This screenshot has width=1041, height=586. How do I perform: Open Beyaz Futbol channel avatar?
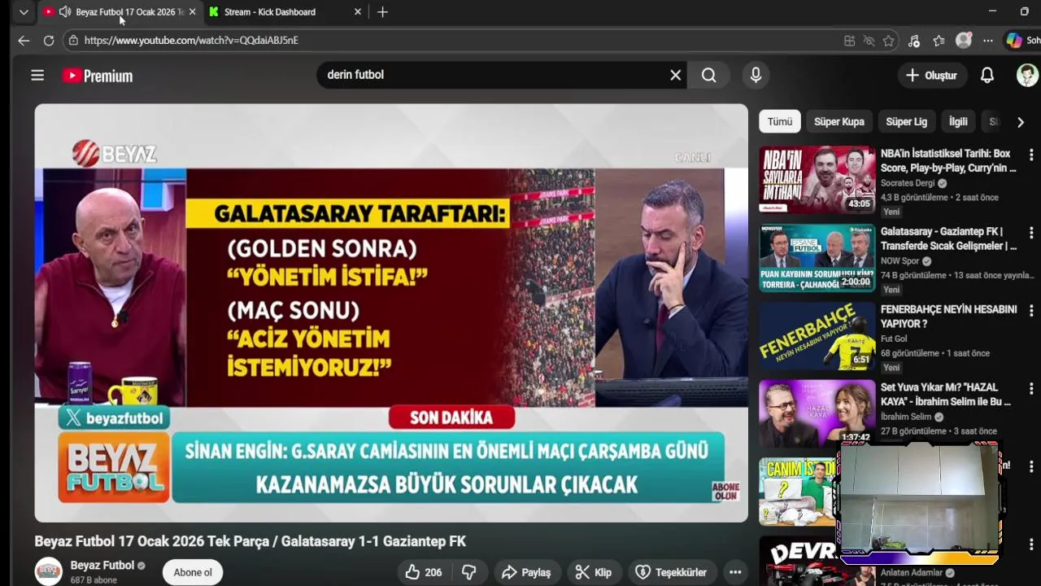pyautogui.click(x=48, y=571)
